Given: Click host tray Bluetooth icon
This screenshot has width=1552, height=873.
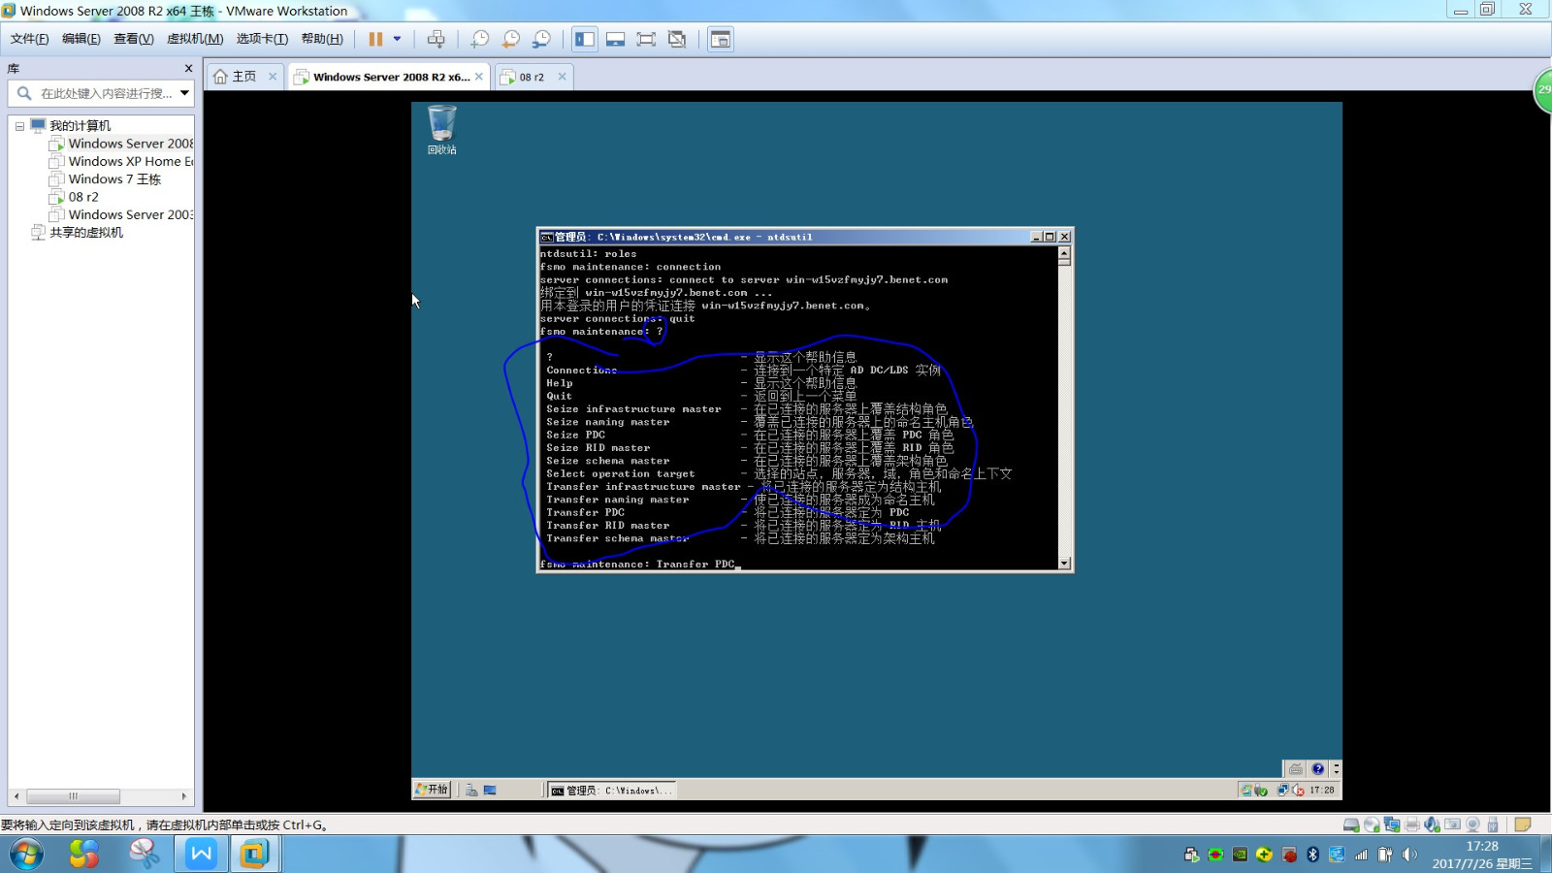Looking at the screenshot, I should 1312,855.
